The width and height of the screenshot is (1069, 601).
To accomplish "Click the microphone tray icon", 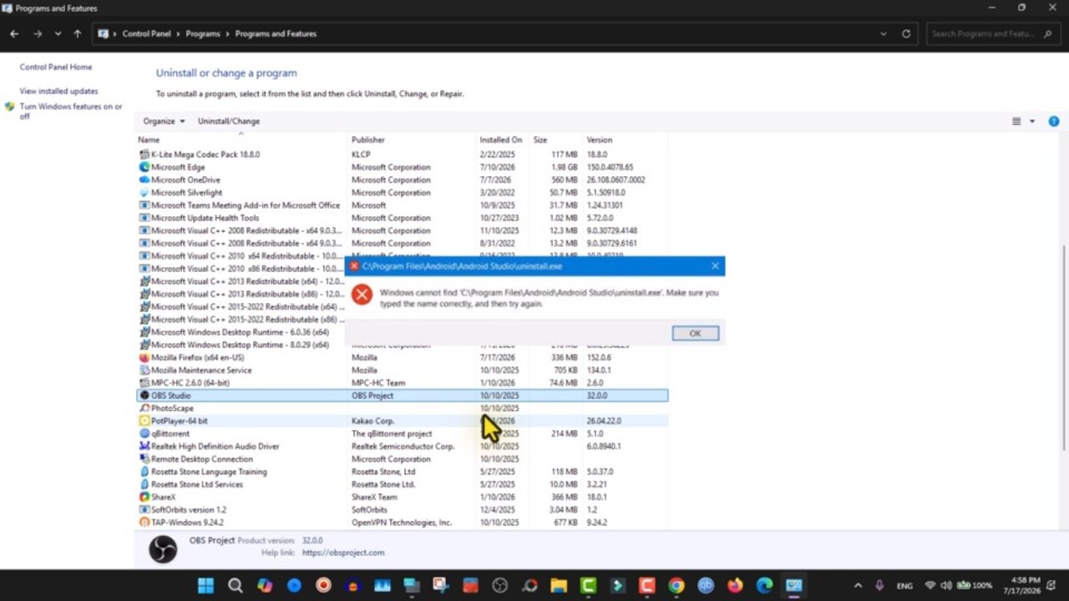I will (x=879, y=586).
